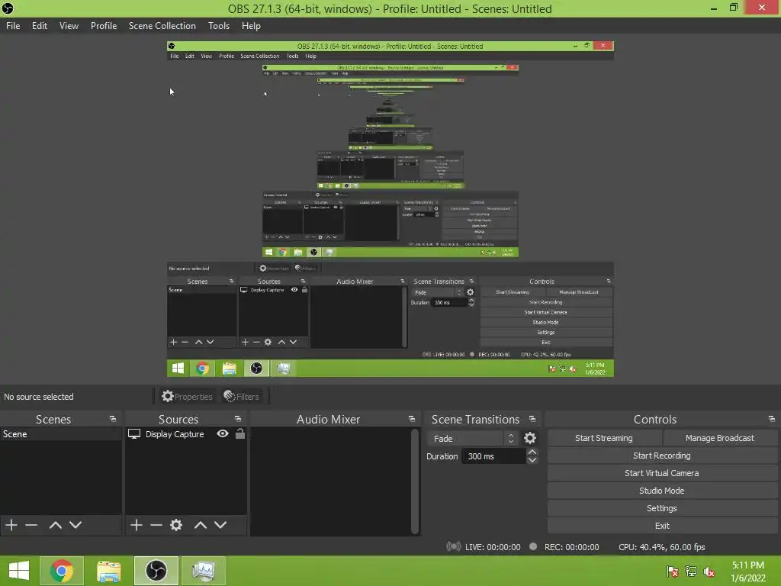Increase transition duration with up arrow
This screenshot has height=586, width=781.
tap(532, 452)
